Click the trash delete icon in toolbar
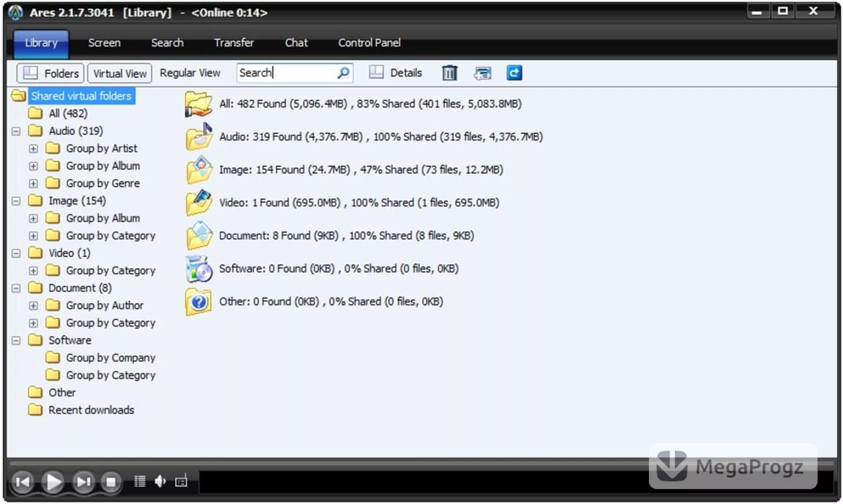This screenshot has width=843, height=504. [449, 72]
